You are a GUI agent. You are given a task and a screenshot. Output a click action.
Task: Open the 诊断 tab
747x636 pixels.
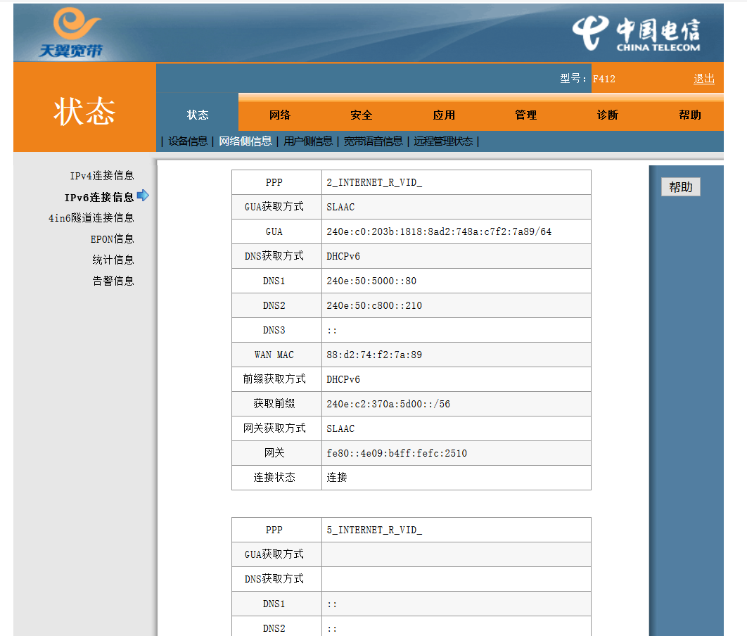[608, 115]
